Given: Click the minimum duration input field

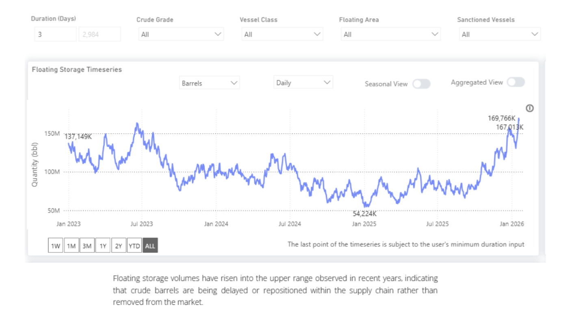Looking at the screenshot, I should tap(55, 35).
